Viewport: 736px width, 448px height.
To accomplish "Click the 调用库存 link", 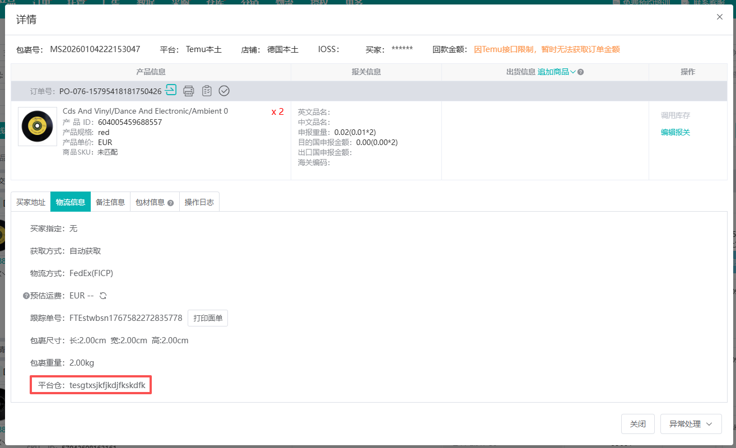I will coord(676,115).
